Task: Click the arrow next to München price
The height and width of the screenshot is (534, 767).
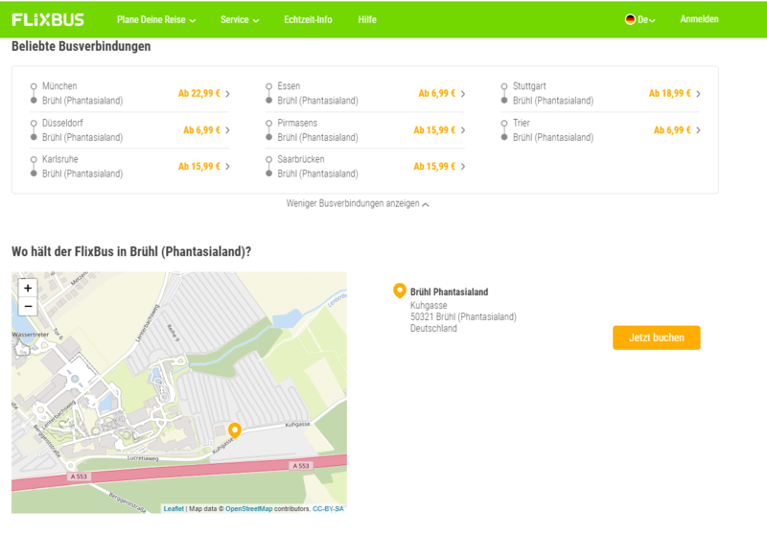Action: tap(227, 94)
